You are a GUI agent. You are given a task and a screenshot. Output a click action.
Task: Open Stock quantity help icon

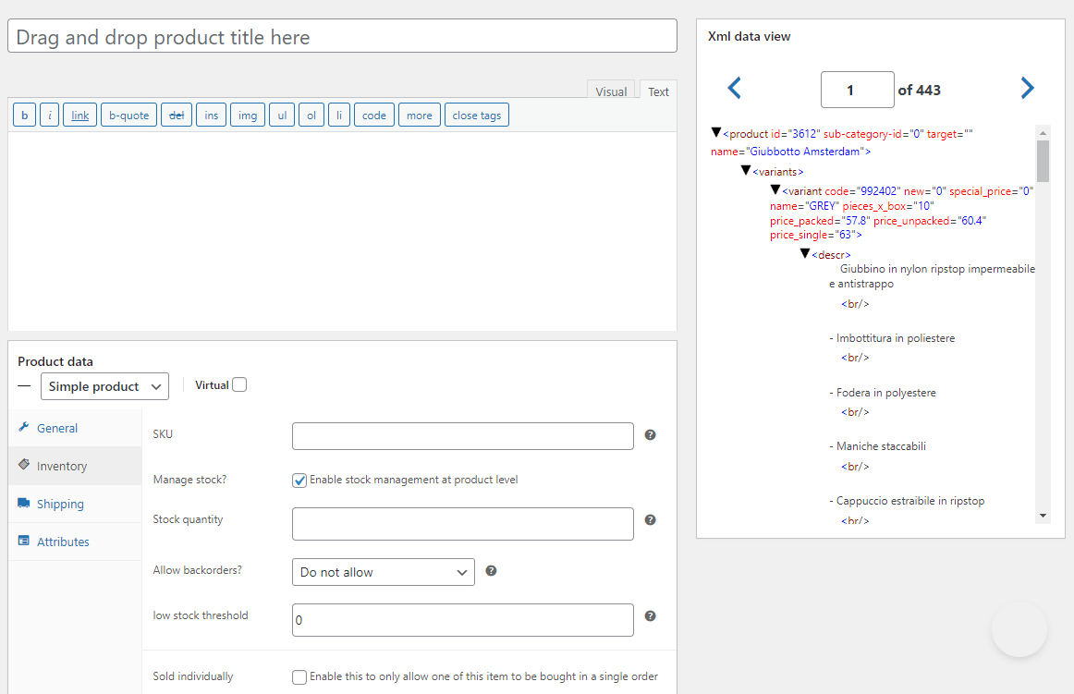pos(650,520)
